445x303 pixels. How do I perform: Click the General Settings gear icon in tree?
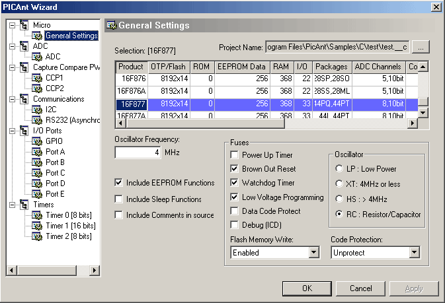tap(37, 36)
